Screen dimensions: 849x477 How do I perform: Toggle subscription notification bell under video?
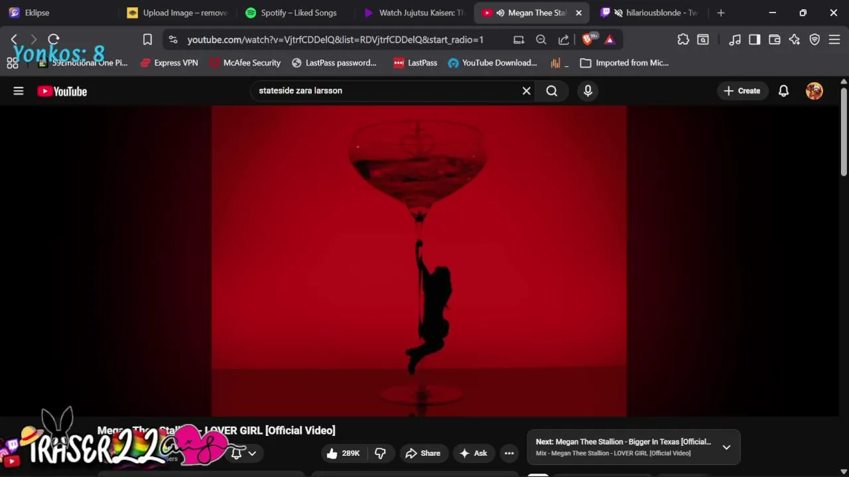coord(236,453)
